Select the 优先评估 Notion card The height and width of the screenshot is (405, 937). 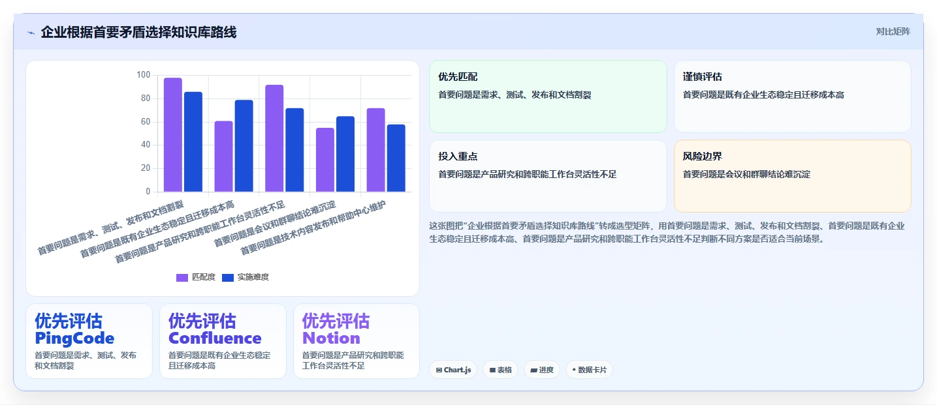(357, 341)
